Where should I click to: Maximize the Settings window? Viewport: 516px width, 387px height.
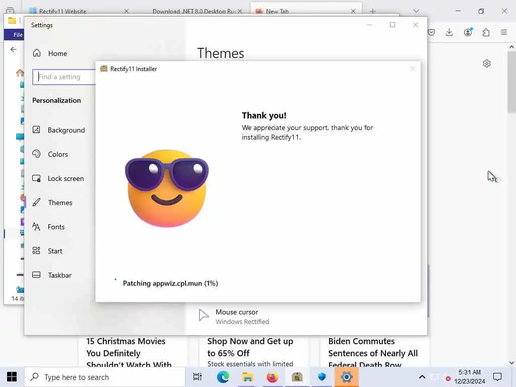click(x=392, y=25)
